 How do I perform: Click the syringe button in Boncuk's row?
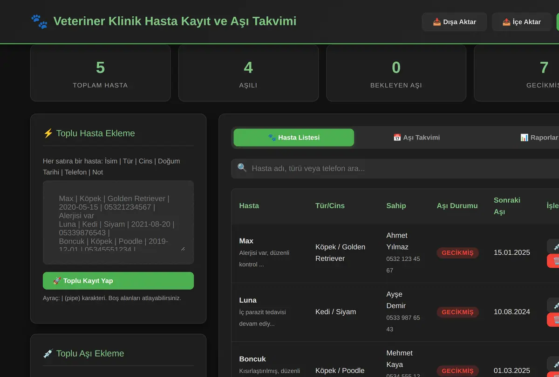click(x=553, y=364)
